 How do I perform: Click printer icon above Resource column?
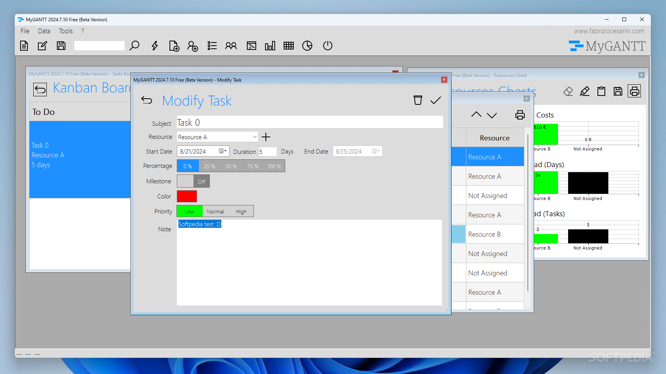pos(520,115)
